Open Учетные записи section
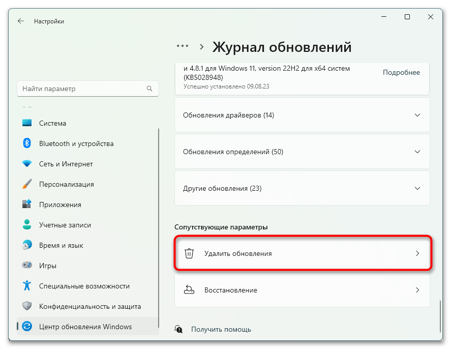The height and width of the screenshot is (349, 451). point(88,225)
